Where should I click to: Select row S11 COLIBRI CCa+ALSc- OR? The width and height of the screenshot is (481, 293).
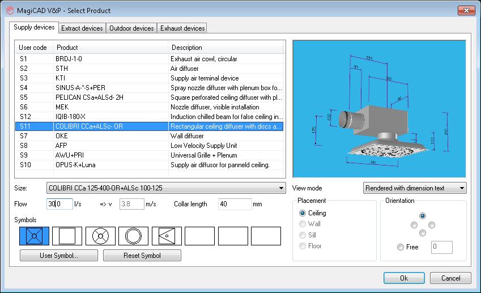click(x=150, y=126)
